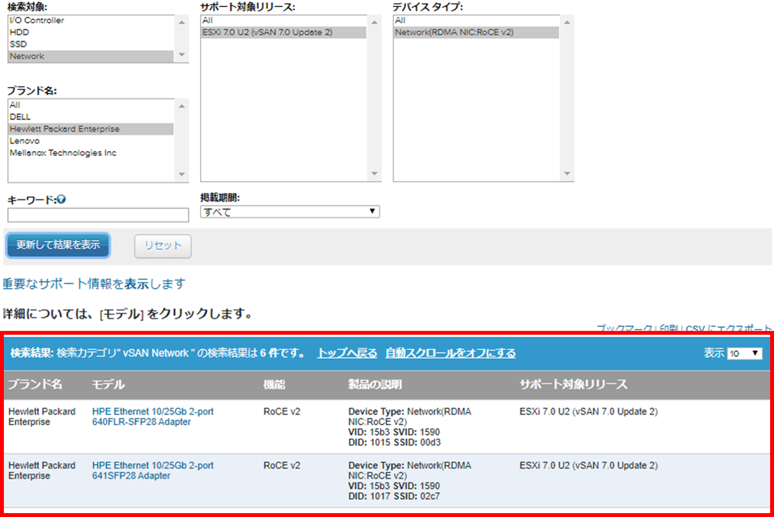Click up arrow of device type list scrollbar
774x517 pixels.
567,22
